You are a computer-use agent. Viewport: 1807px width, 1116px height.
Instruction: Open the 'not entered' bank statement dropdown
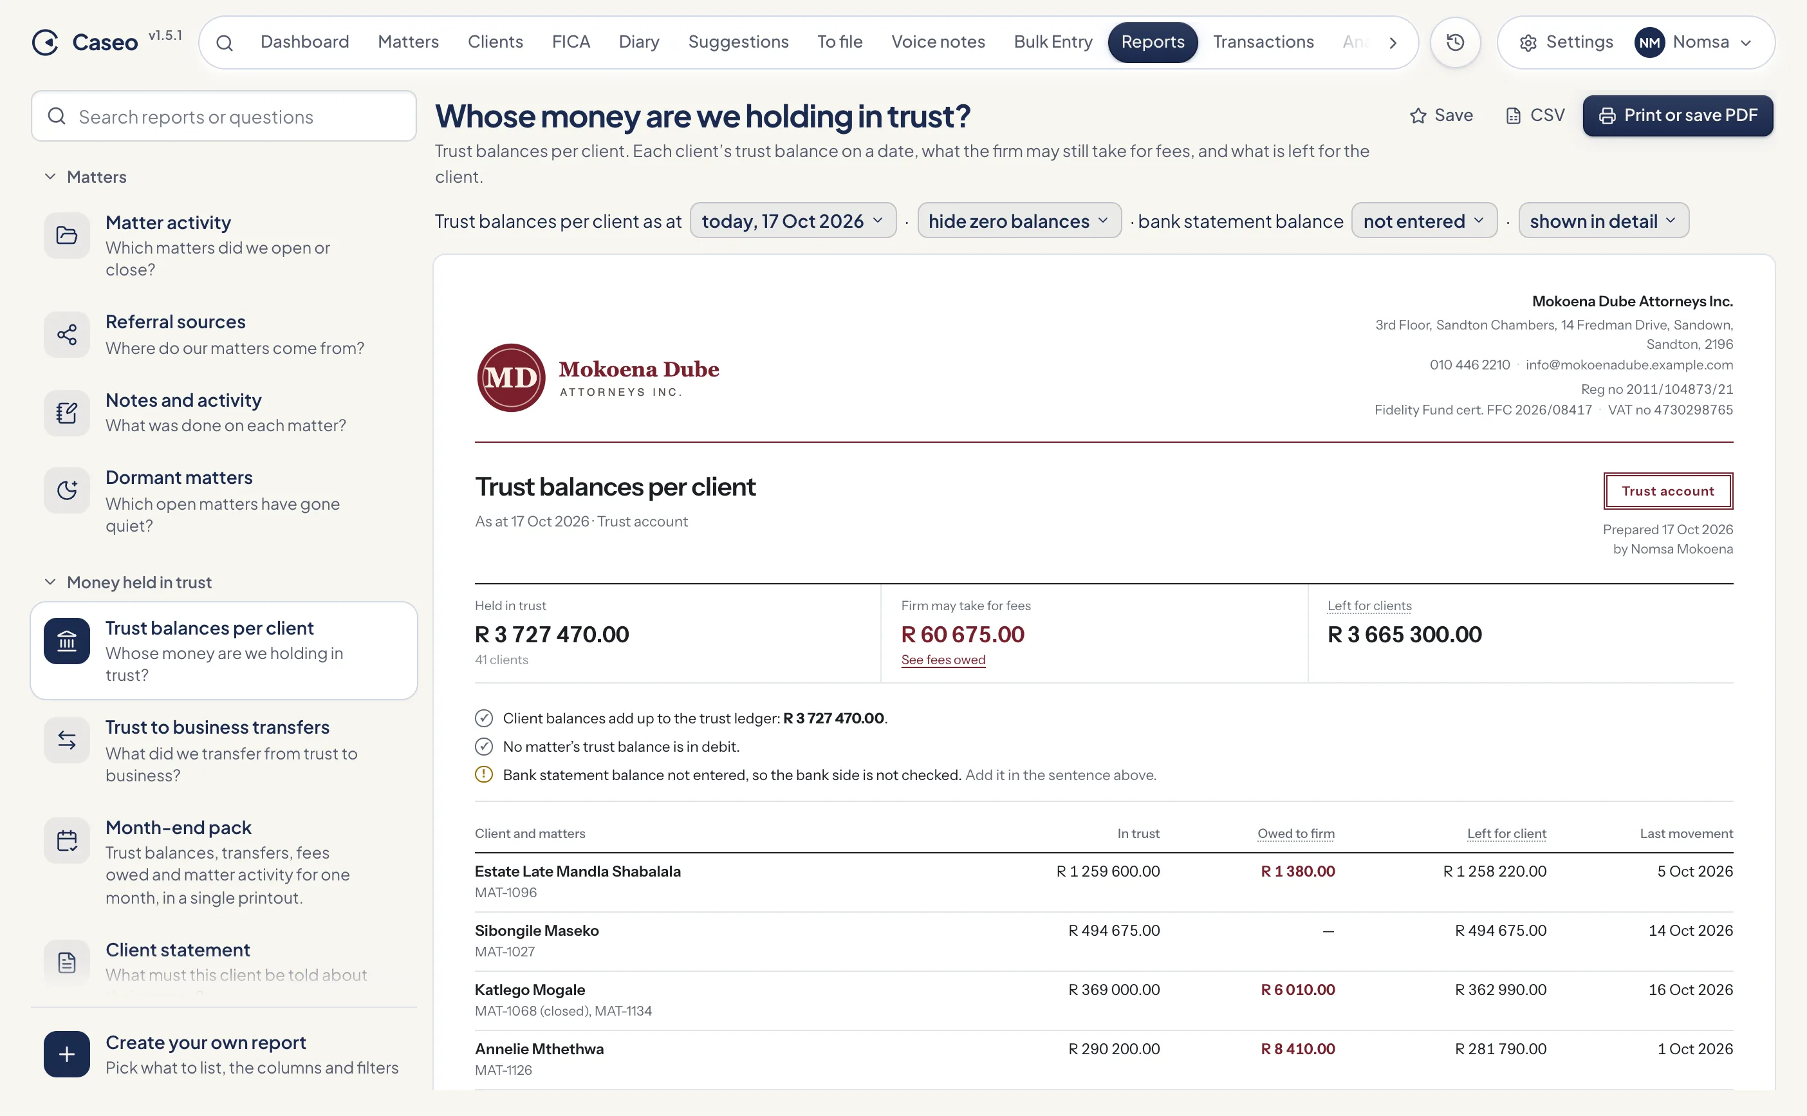click(x=1424, y=221)
